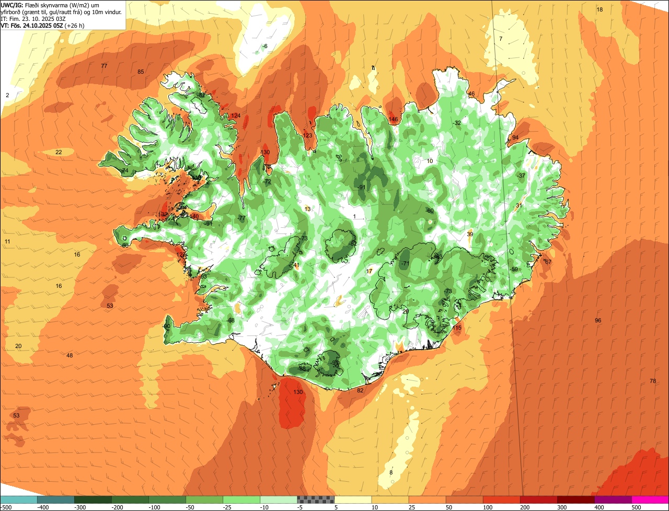
Task: Click the '115' value label on map
Action: coord(457,328)
